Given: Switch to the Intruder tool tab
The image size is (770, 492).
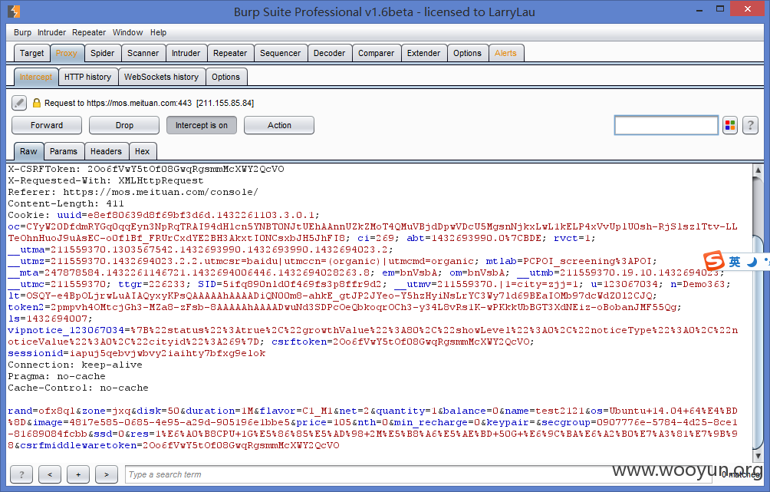Looking at the screenshot, I should [x=186, y=53].
